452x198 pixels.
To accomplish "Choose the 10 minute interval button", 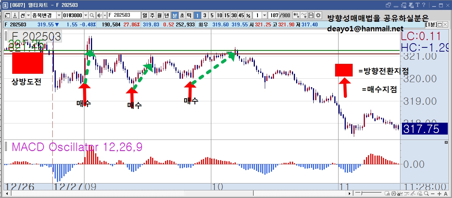I will click(x=219, y=15).
